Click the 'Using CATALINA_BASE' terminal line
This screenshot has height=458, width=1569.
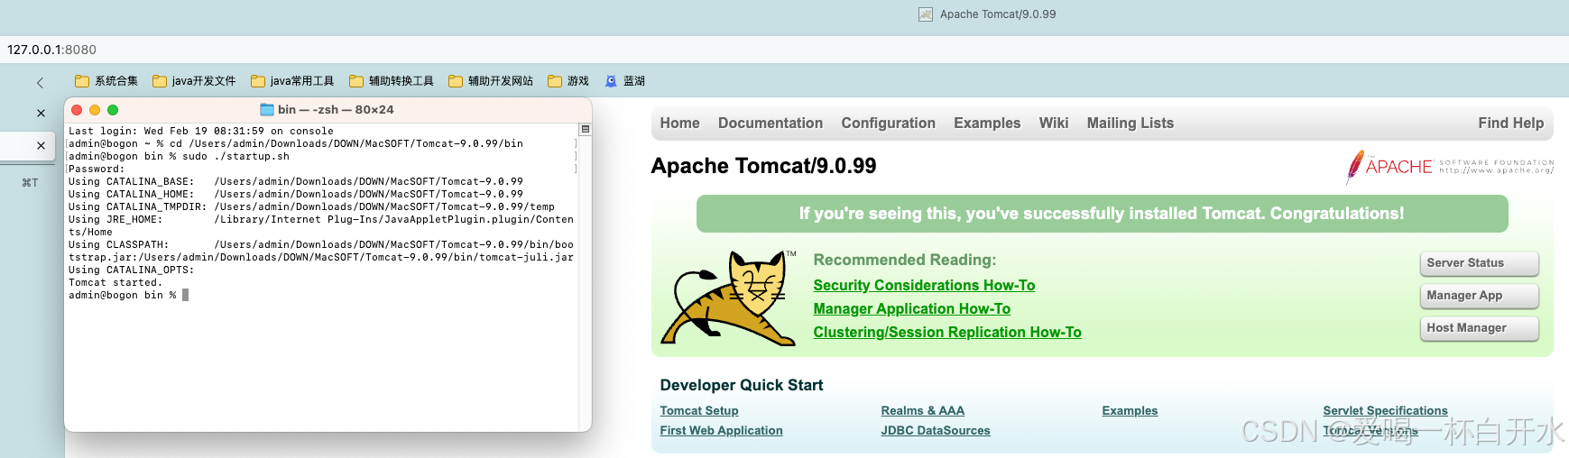tap(296, 182)
